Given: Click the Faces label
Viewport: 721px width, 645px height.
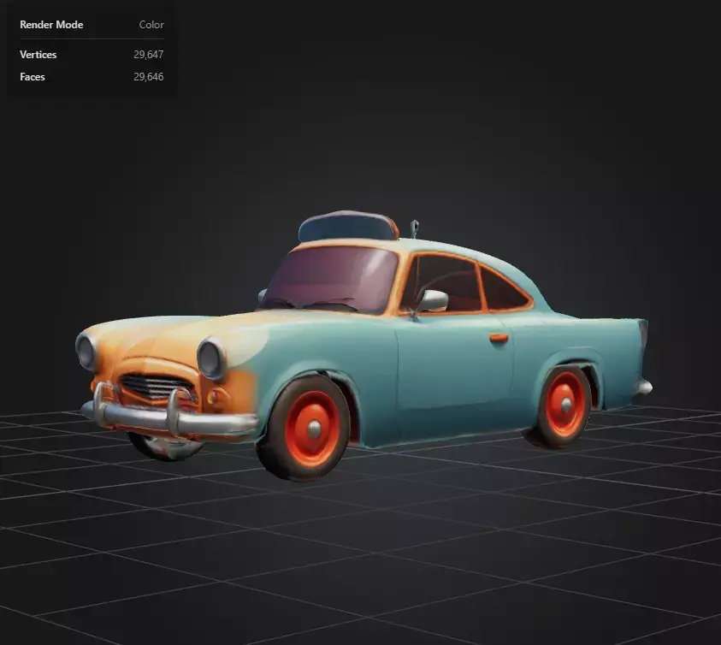Looking at the screenshot, I should [33, 77].
